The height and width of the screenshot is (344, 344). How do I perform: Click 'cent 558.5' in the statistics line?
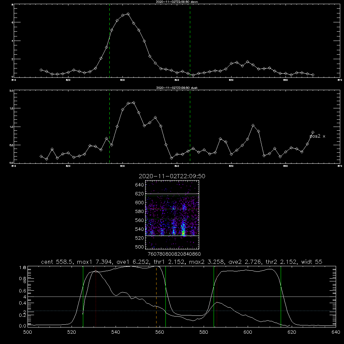[58, 262]
